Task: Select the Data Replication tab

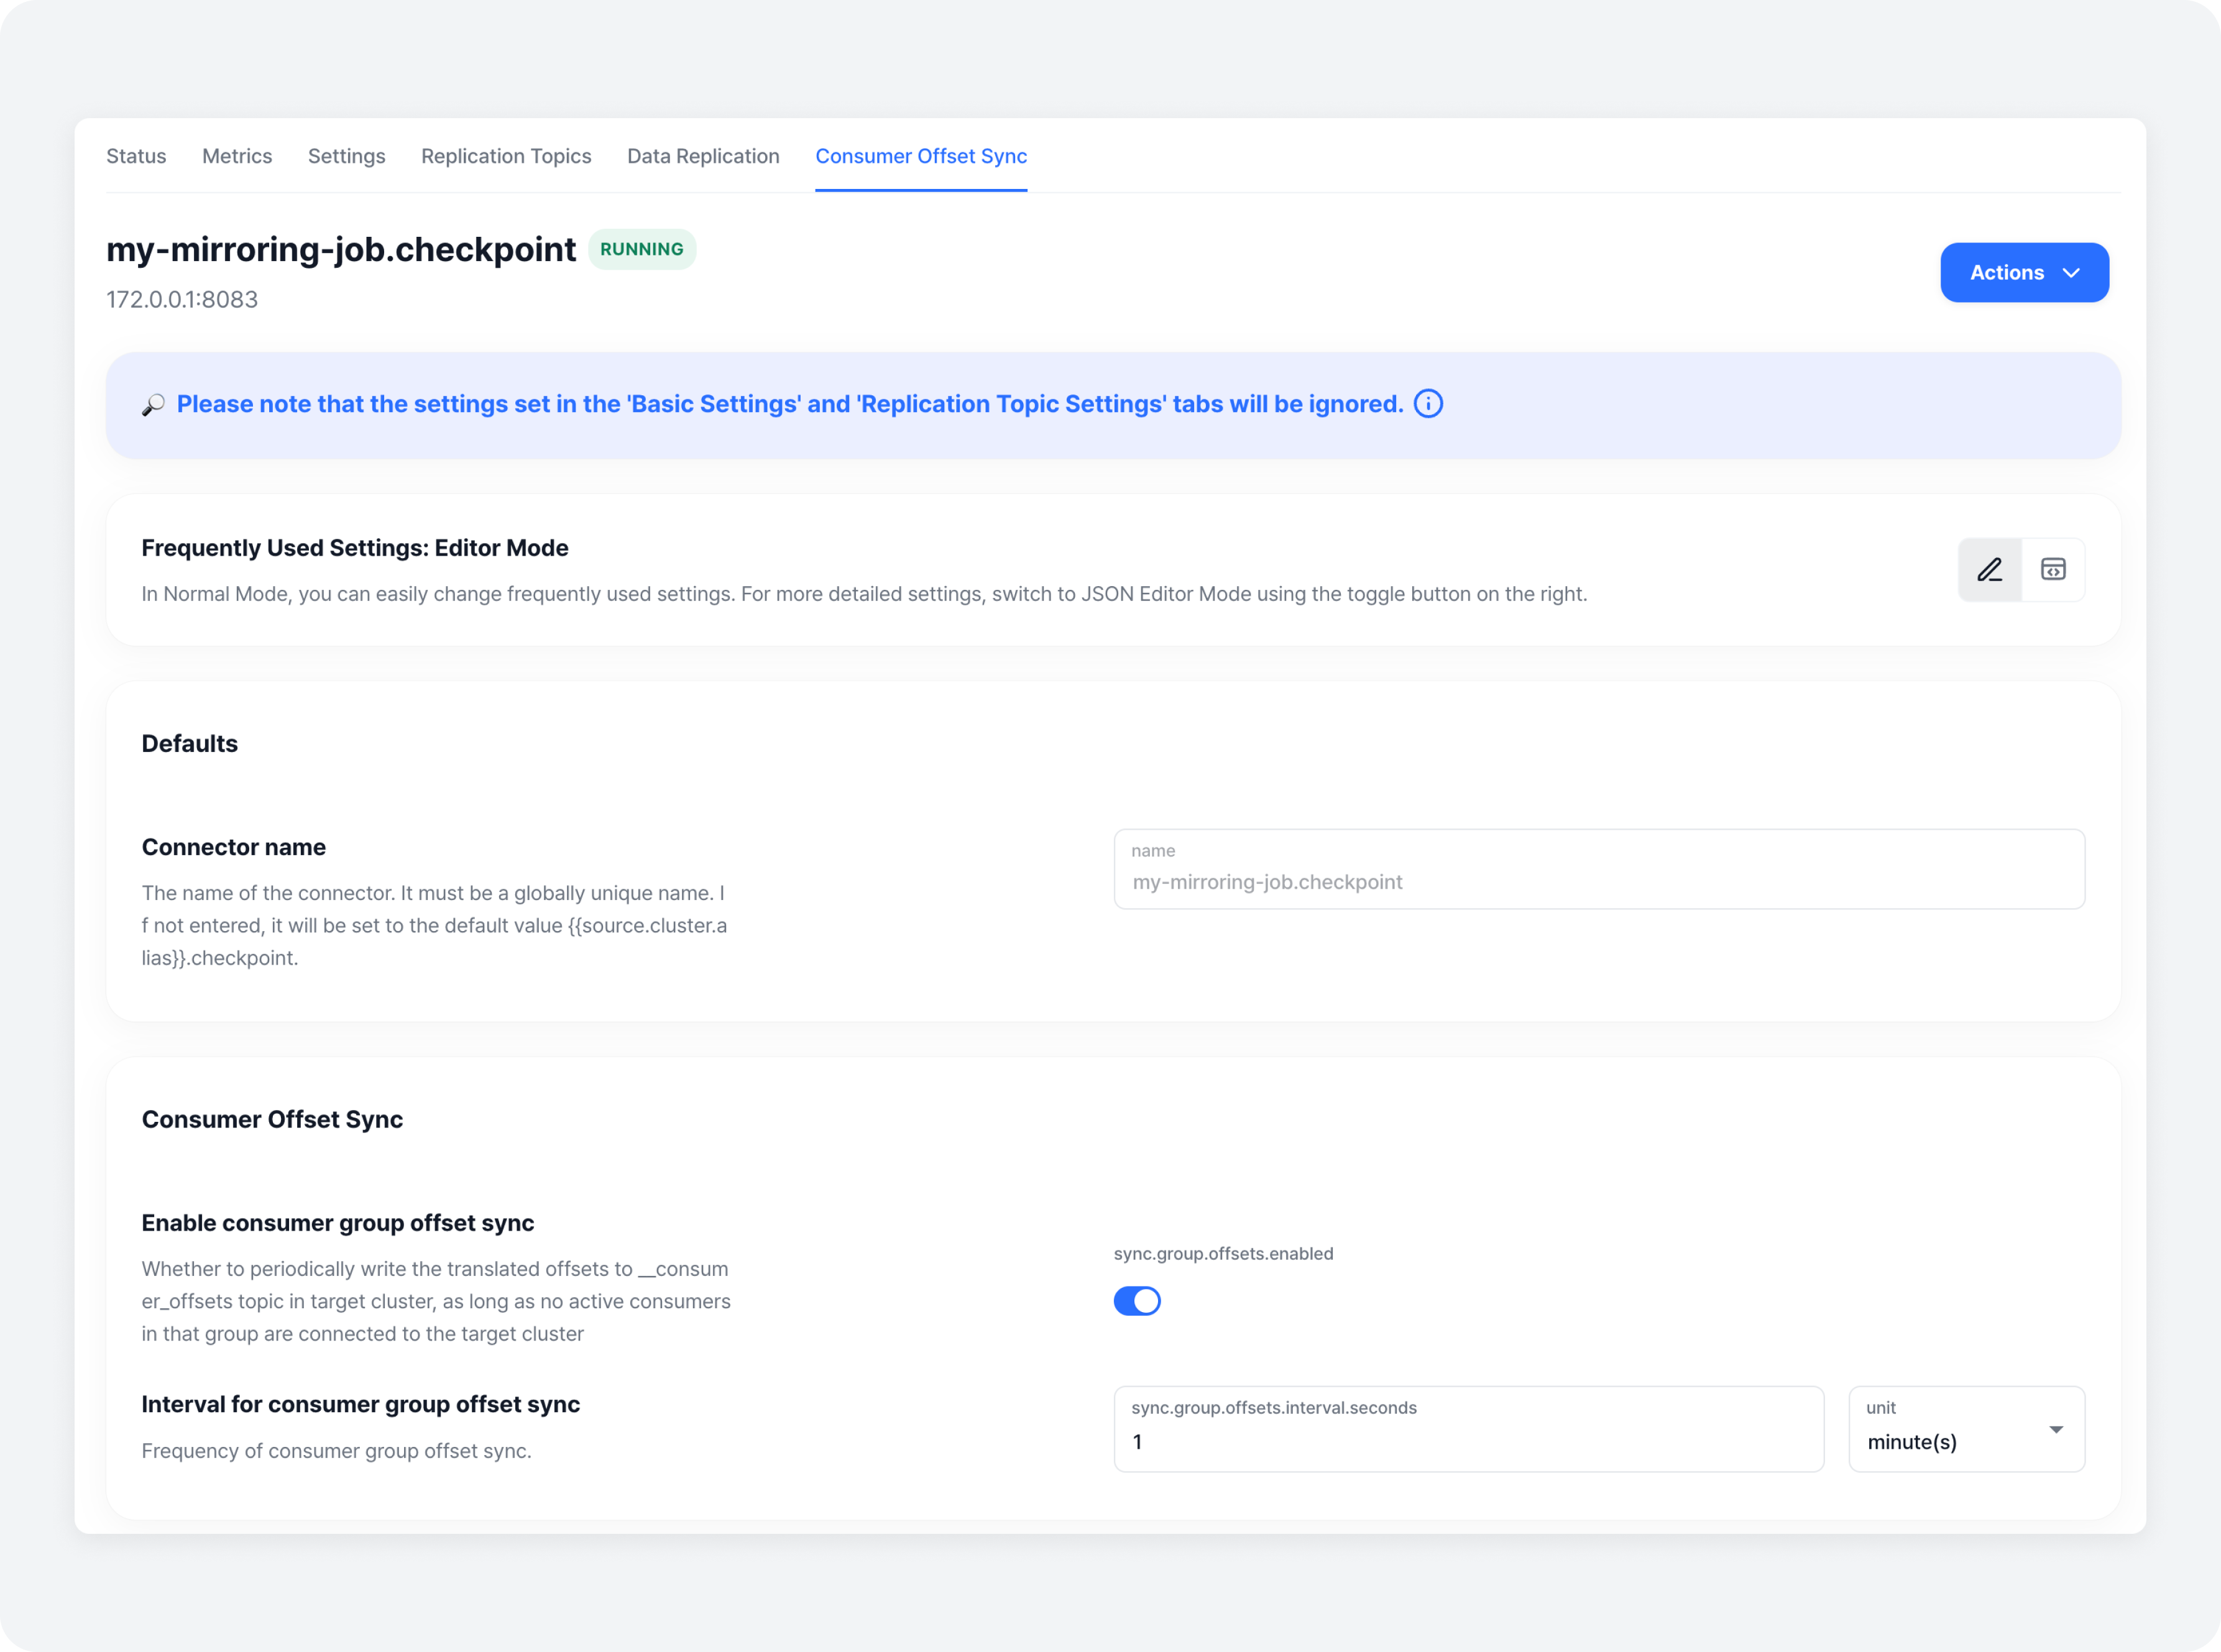Action: [703, 156]
